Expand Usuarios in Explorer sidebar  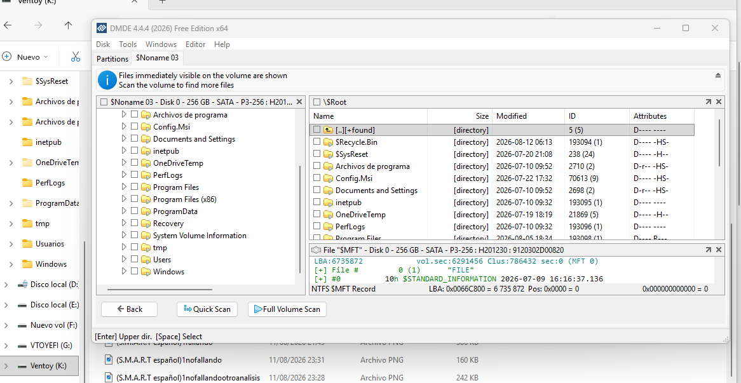pos(11,244)
